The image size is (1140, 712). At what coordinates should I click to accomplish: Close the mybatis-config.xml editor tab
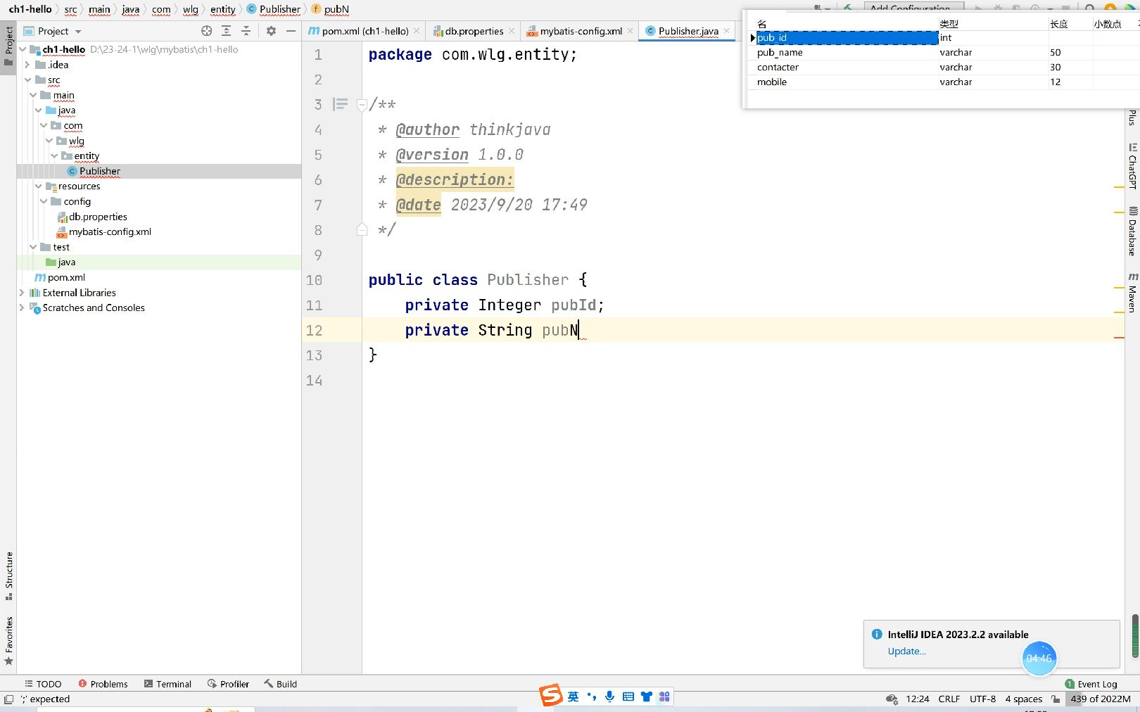pos(630,31)
